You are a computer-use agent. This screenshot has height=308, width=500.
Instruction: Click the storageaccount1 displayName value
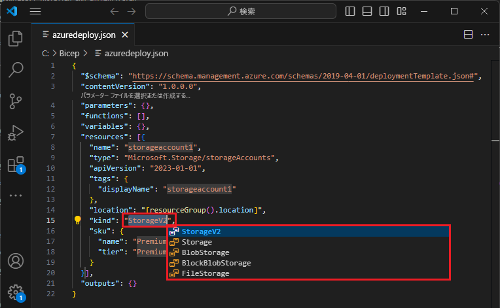(x=200, y=189)
